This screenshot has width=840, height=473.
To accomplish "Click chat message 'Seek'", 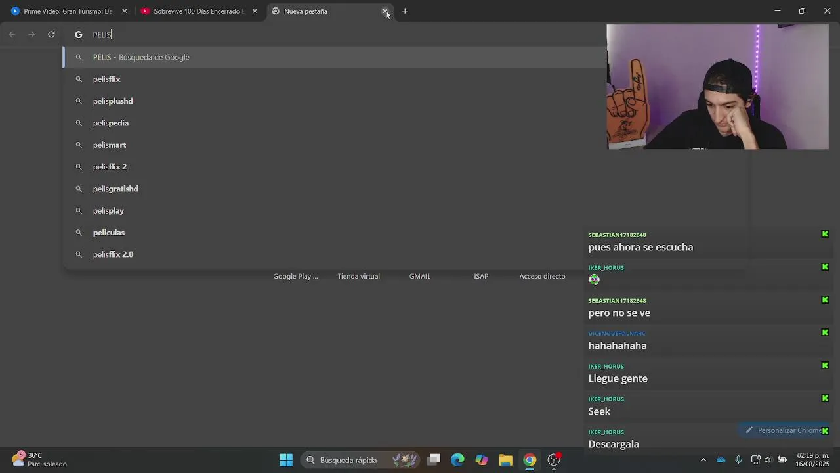I will tap(599, 411).
